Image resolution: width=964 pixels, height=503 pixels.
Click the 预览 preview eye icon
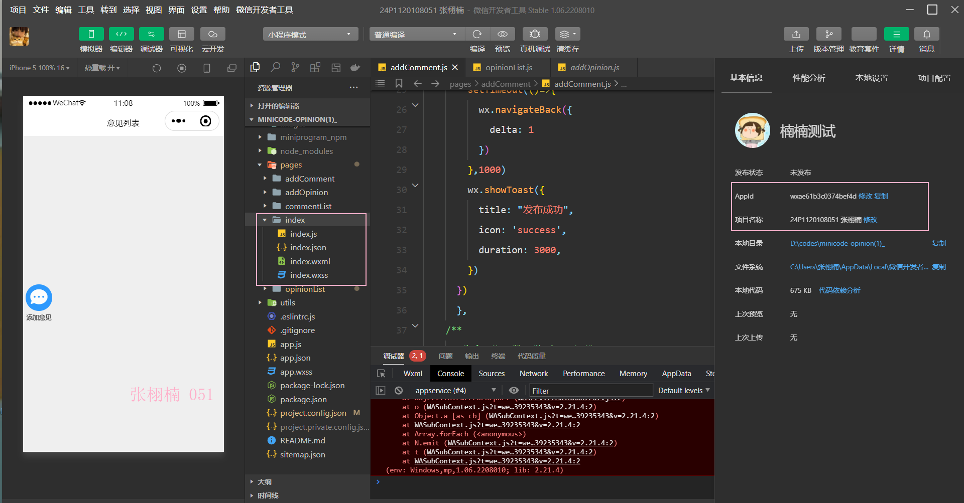pyautogui.click(x=502, y=34)
